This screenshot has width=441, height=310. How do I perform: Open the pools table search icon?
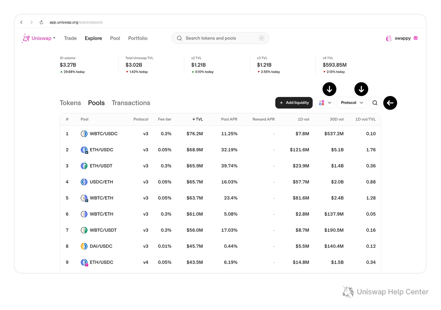pos(375,103)
